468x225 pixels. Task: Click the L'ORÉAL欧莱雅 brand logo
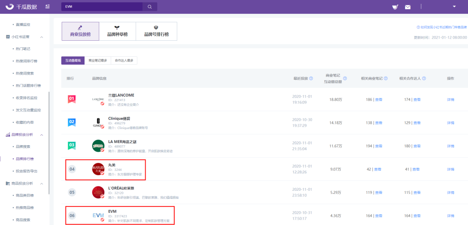pos(98,192)
